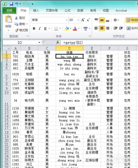138x168 pixels.
Task: Click cell with name 柏旭
Action: [x=29, y=74]
